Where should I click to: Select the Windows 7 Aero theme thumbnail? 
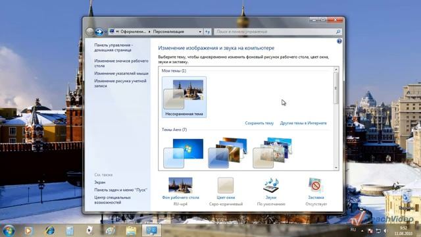click(x=184, y=153)
